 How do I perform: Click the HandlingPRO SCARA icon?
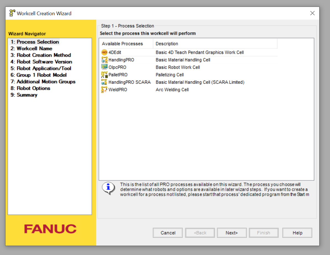coord(104,82)
